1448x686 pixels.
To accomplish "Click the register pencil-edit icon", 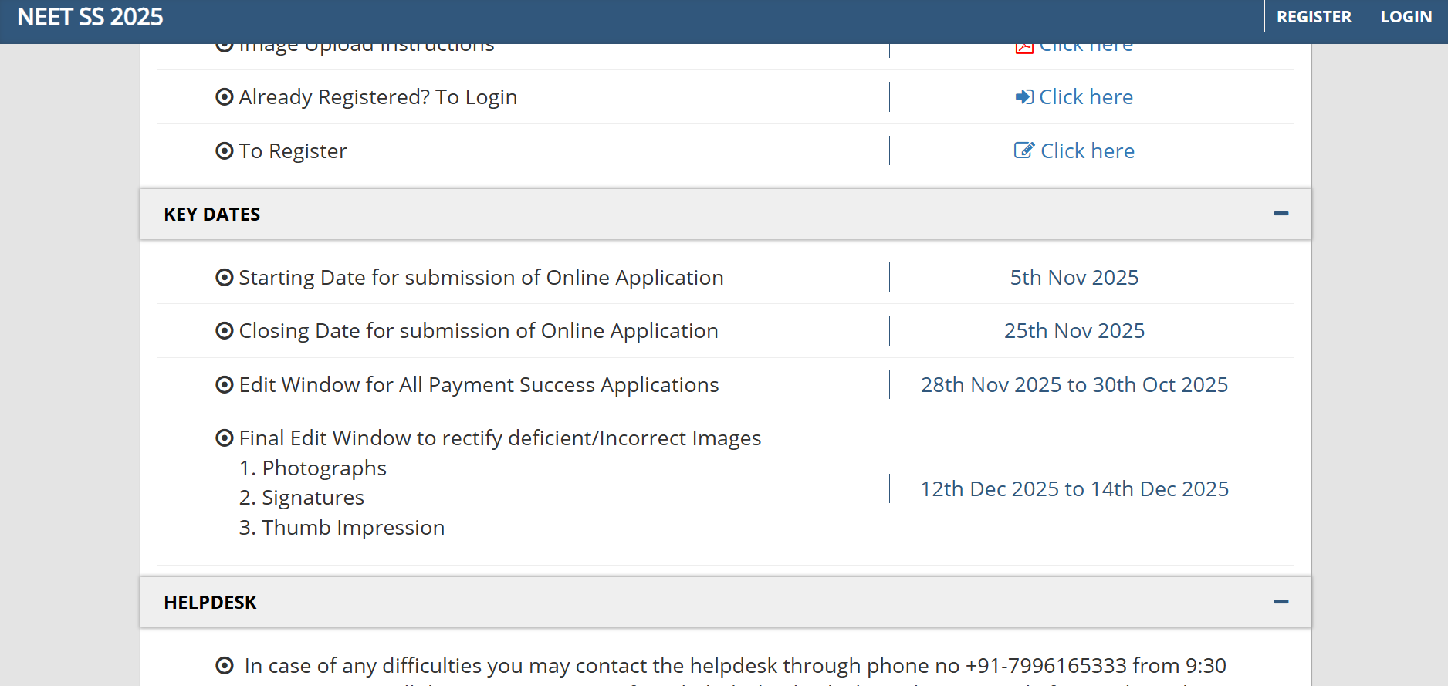I will pyautogui.click(x=1023, y=150).
